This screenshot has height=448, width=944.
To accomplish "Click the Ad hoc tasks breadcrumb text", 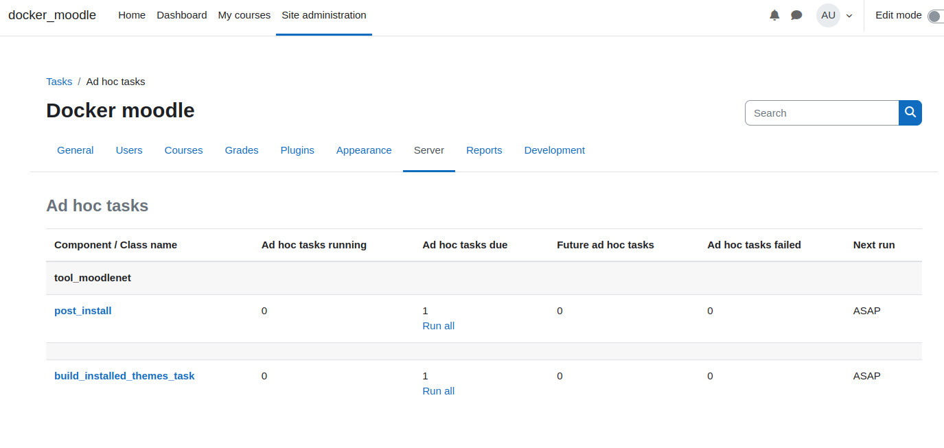I will (x=115, y=82).
